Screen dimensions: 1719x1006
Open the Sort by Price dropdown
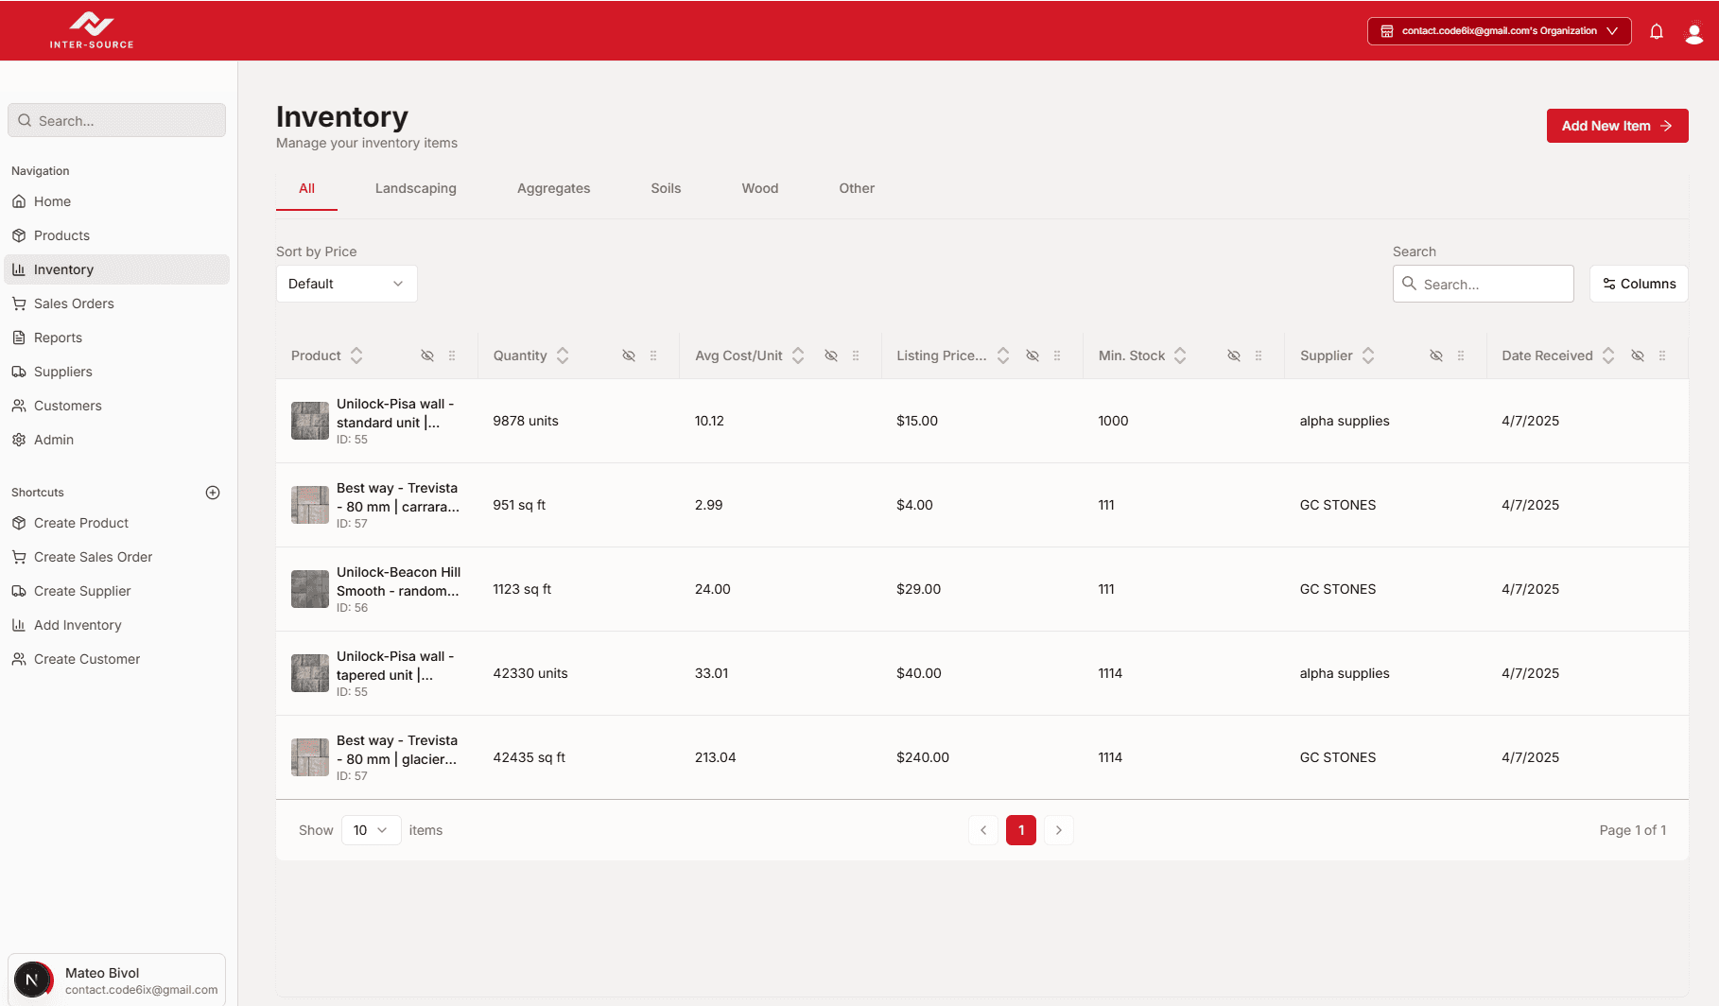click(346, 284)
